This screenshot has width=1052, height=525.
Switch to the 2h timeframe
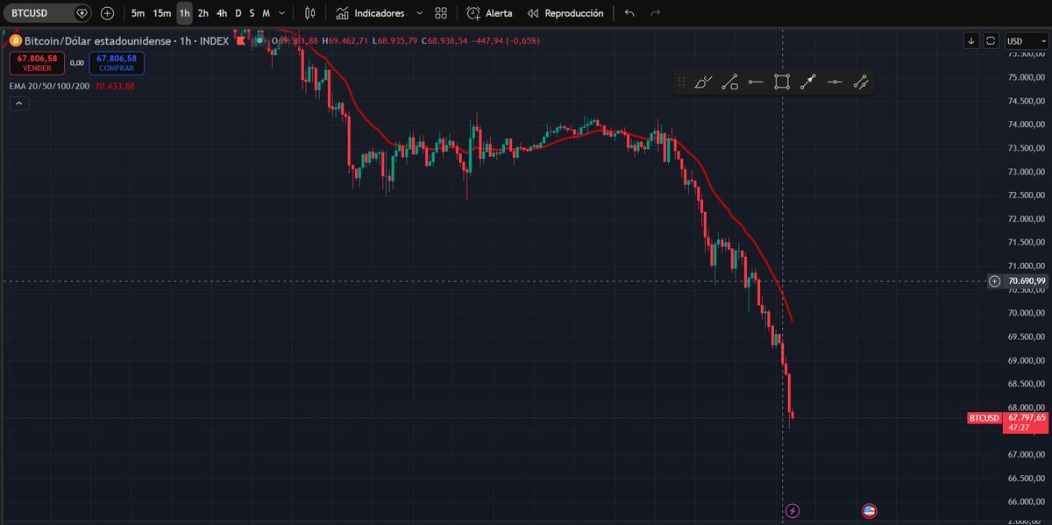pos(203,13)
